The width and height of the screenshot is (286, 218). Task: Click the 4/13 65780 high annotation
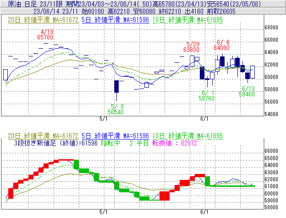click(x=45, y=34)
